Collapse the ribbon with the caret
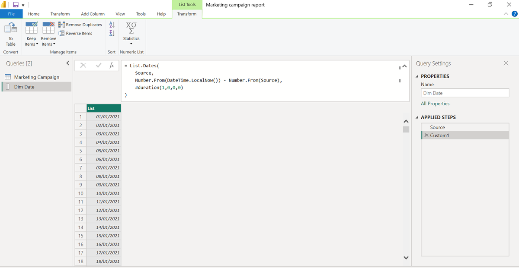The image size is (519, 268). pyautogui.click(x=506, y=14)
